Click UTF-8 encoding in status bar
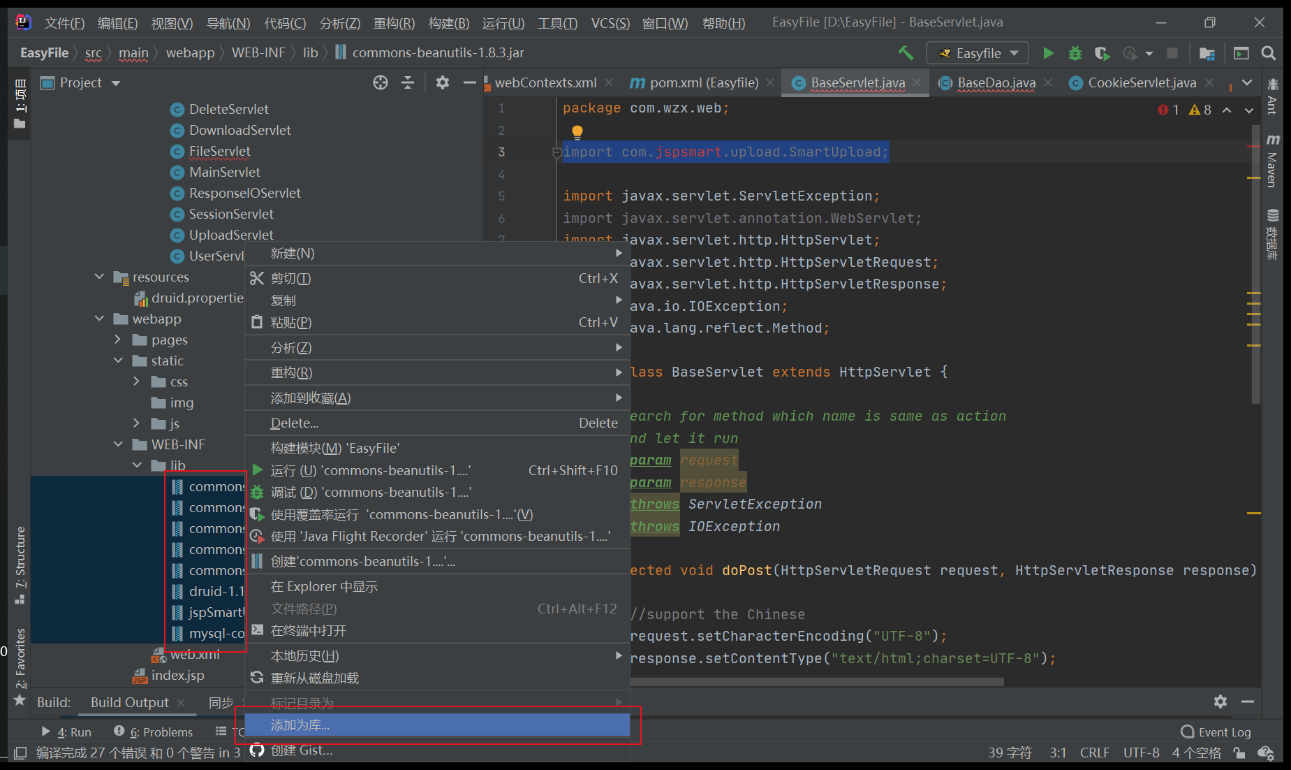The width and height of the screenshot is (1291, 770). [x=1141, y=753]
